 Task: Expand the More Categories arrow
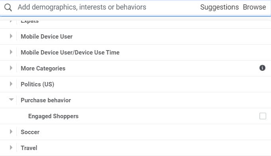click(11, 68)
